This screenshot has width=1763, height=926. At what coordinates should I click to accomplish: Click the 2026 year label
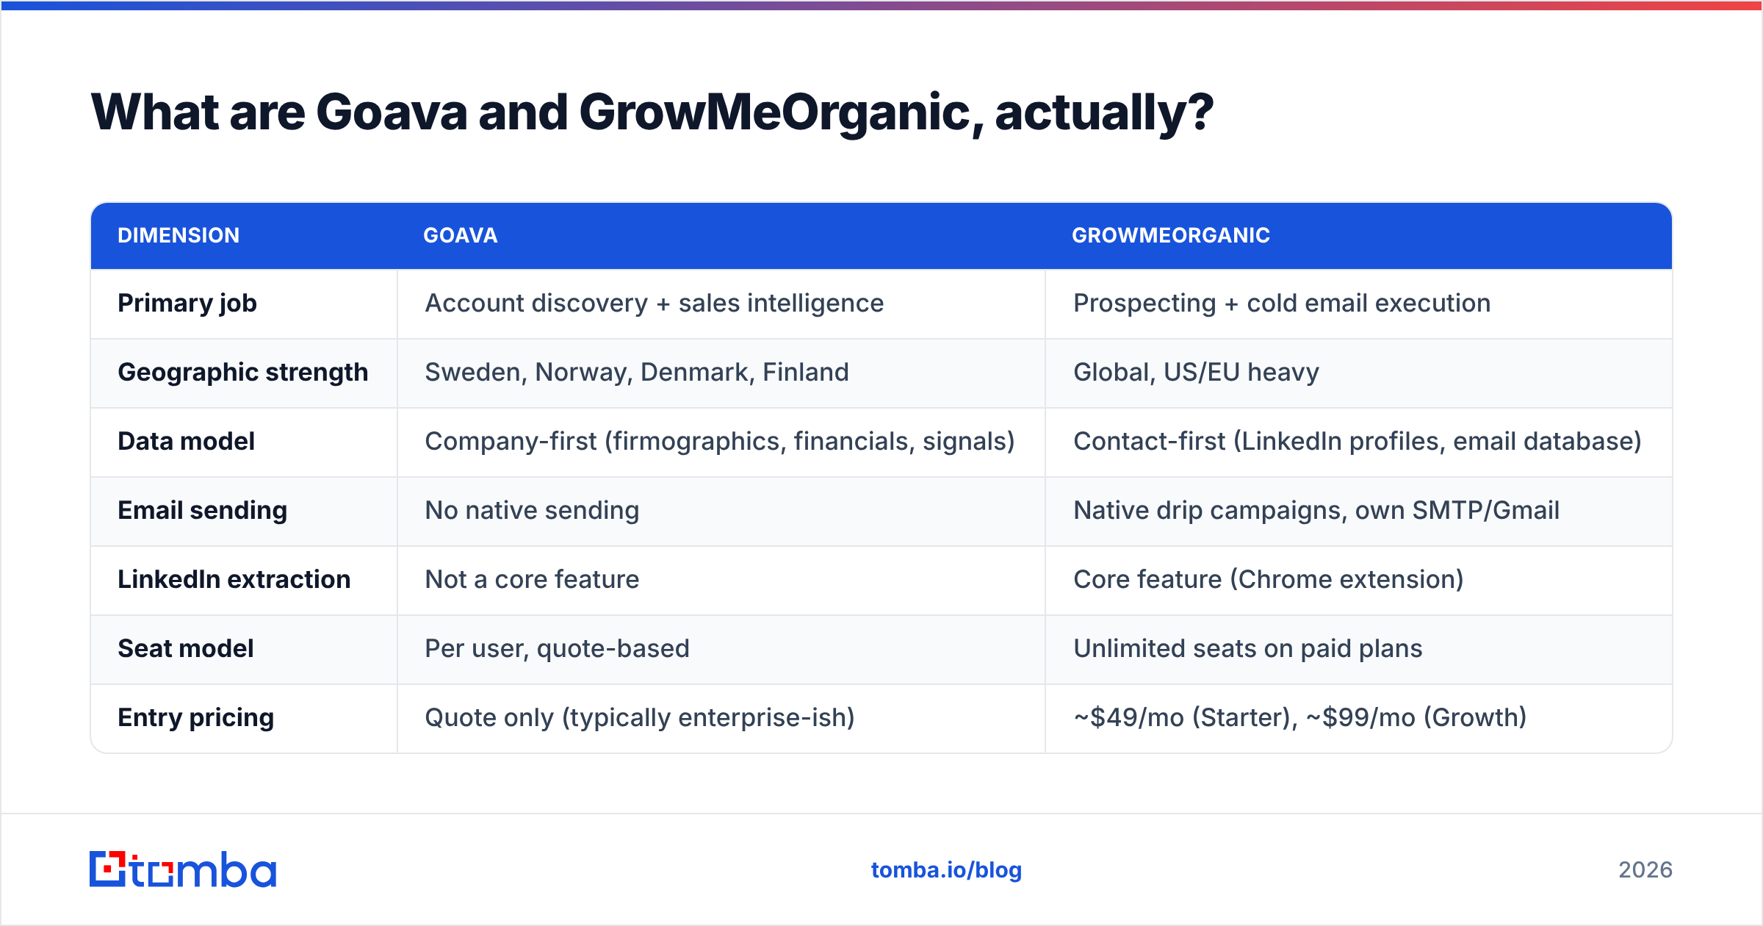click(x=1645, y=870)
